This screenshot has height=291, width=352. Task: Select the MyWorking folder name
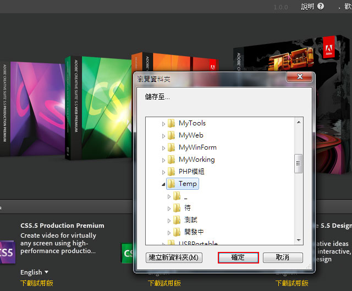click(197, 160)
